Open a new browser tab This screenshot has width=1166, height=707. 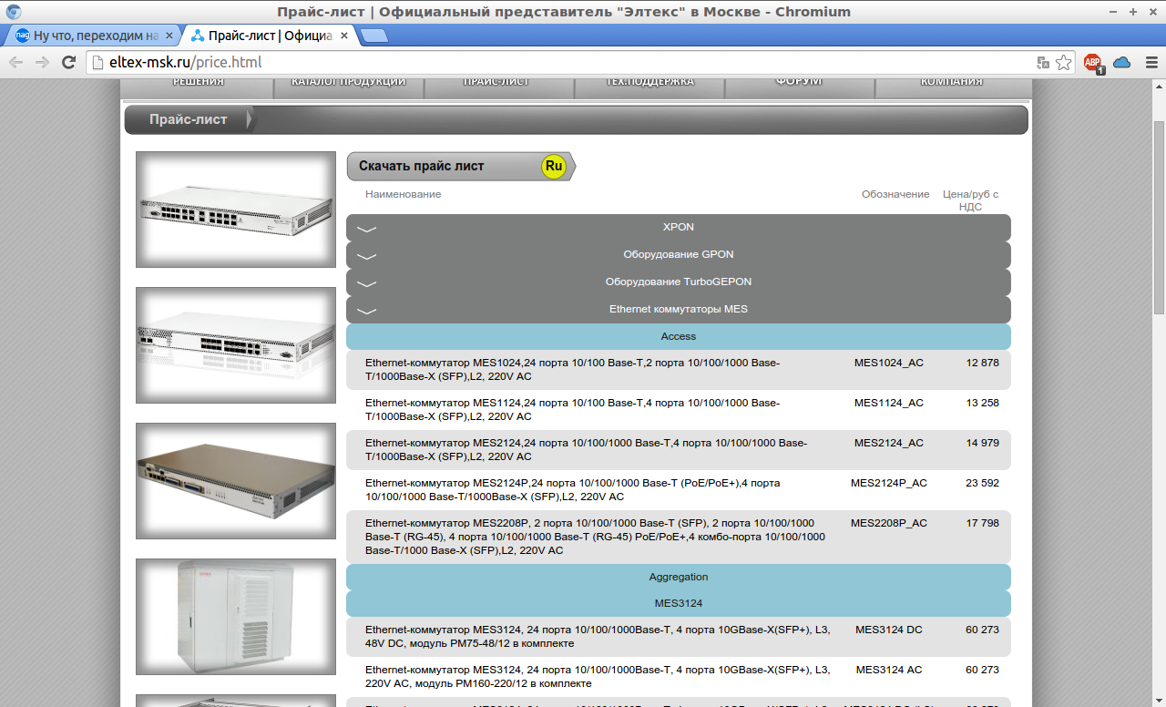[x=374, y=36]
